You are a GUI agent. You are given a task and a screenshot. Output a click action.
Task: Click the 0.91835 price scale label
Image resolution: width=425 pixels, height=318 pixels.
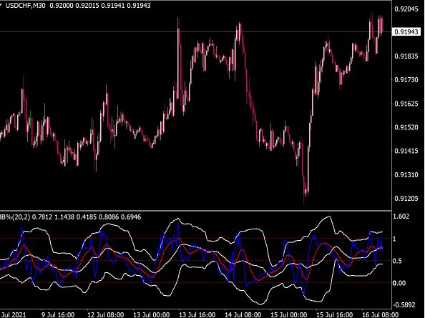(406, 56)
